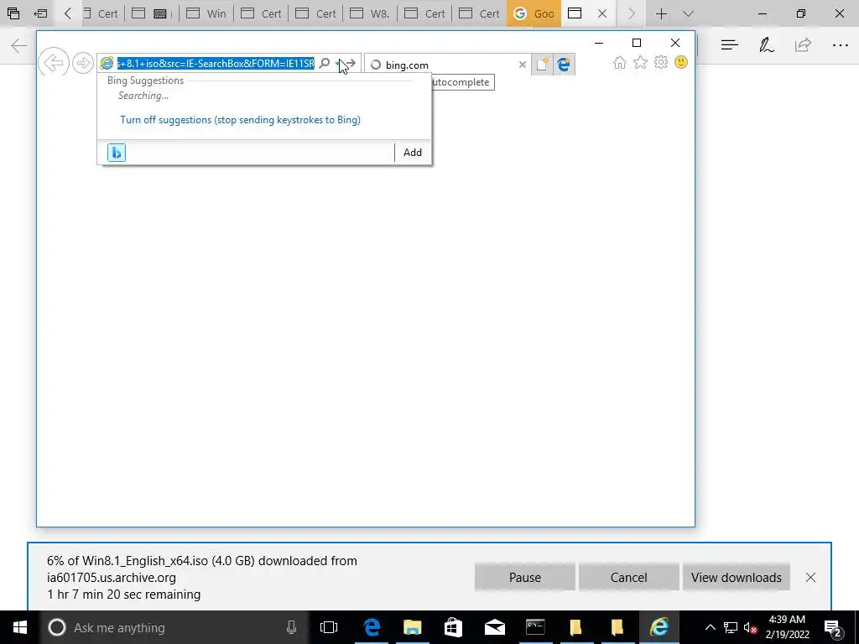
Task: Click the View downloads button
Action: (x=737, y=577)
